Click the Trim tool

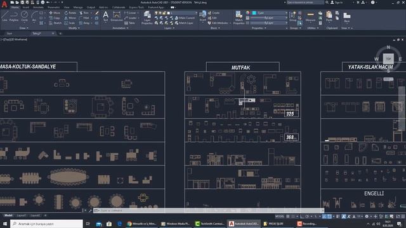point(84,13)
